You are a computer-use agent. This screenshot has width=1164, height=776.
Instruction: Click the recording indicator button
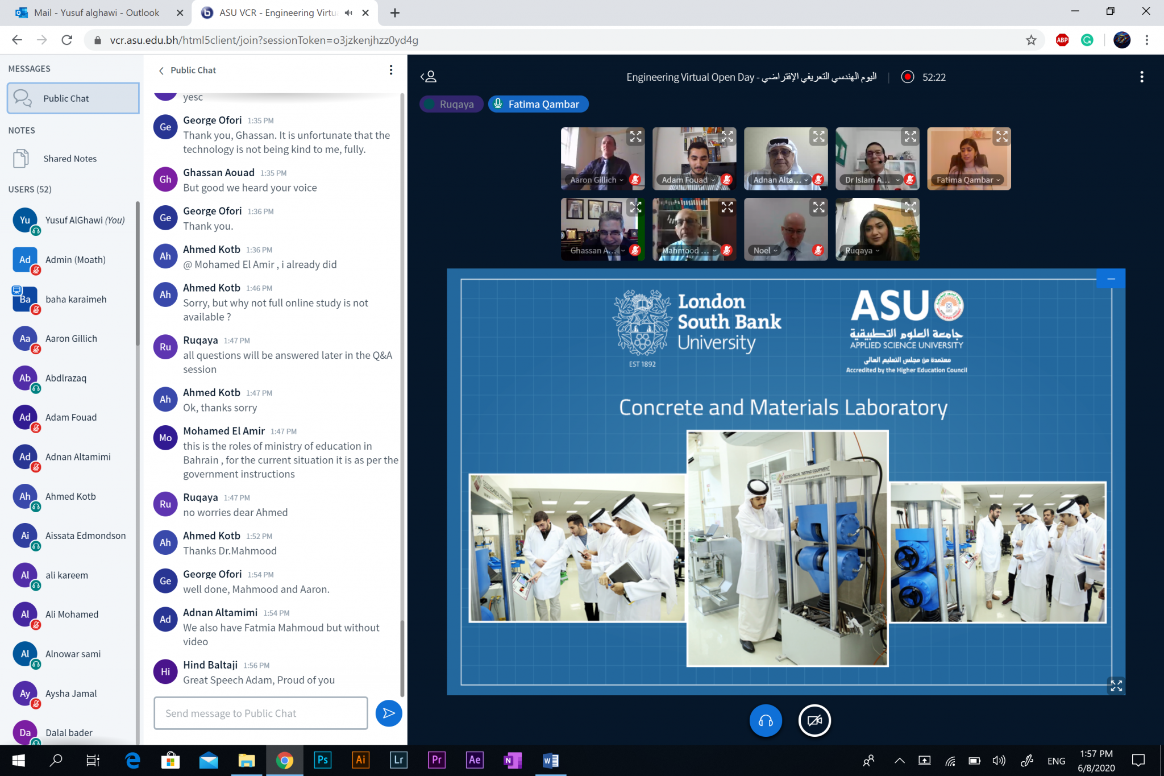(908, 77)
